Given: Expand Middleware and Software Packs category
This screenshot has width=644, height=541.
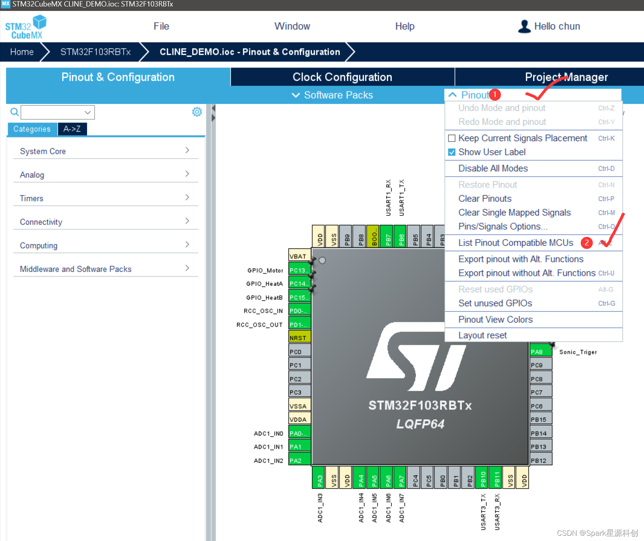Looking at the screenshot, I should [106, 269].
